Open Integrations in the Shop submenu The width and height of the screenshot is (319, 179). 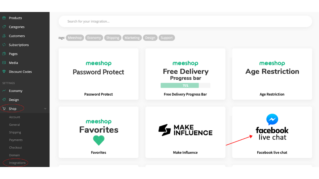pos(17,163)
